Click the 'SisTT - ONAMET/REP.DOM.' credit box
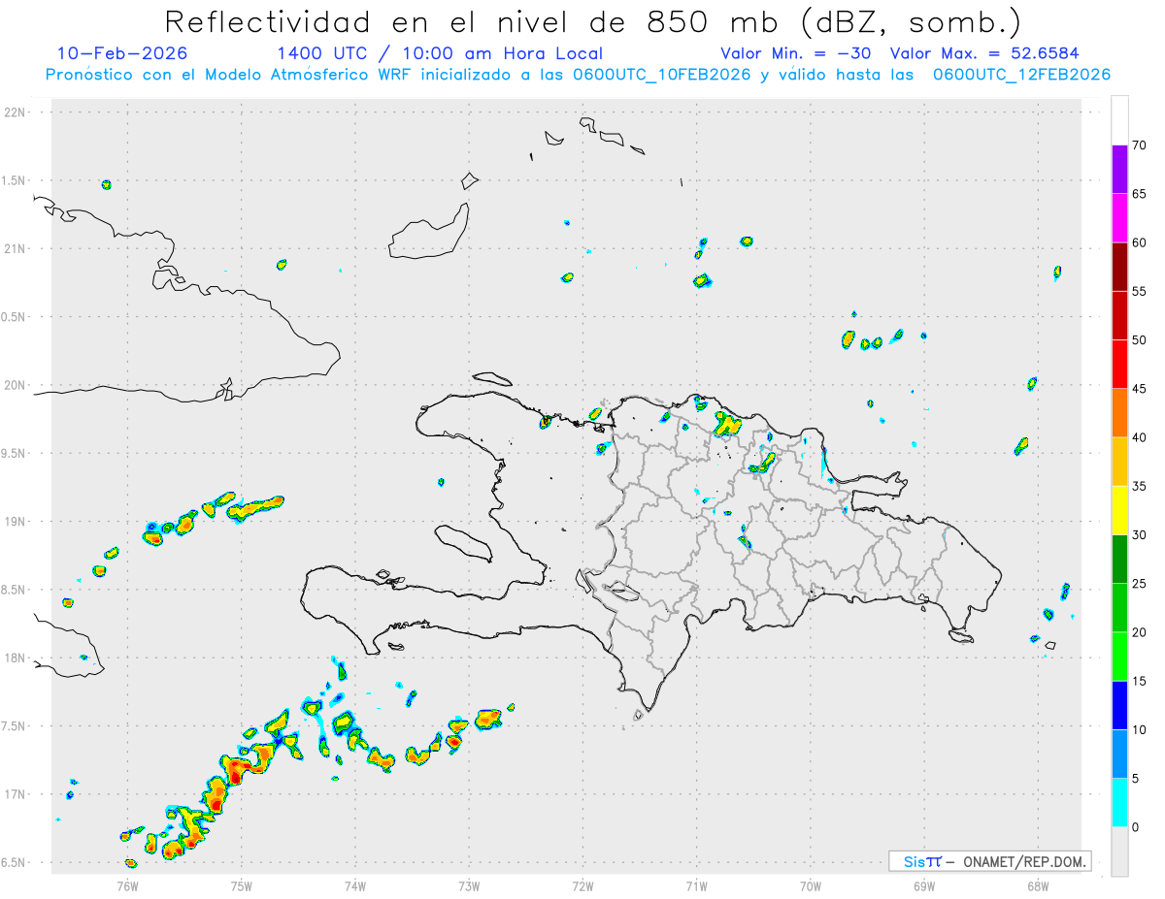 (989, 861)
